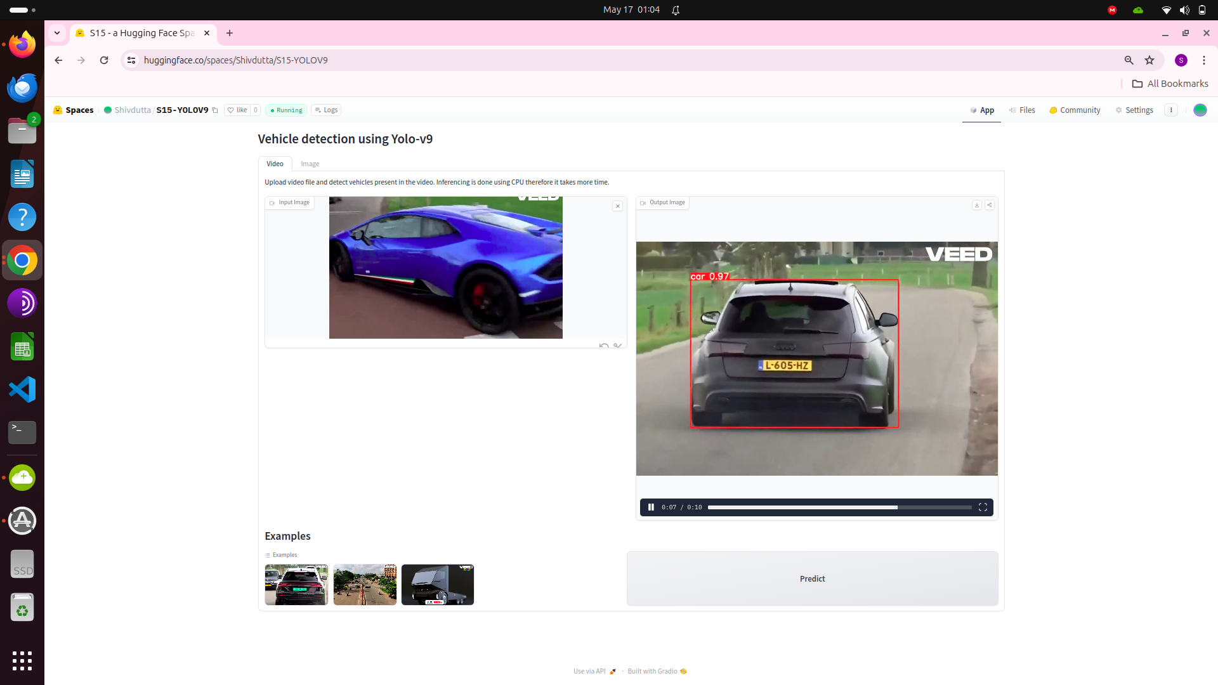Download the output video
The width and height of the screenshot is (1218, 685).
tap(976, 205)
